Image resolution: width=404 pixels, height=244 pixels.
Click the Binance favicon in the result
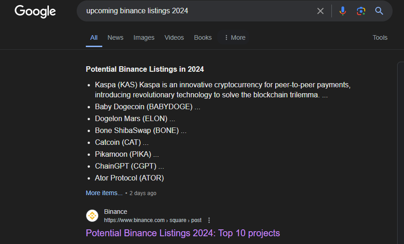(92, 216)
